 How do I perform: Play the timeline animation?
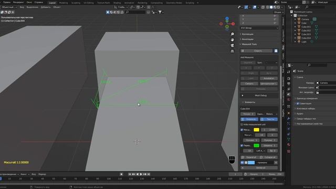click(x=141, y=174)
